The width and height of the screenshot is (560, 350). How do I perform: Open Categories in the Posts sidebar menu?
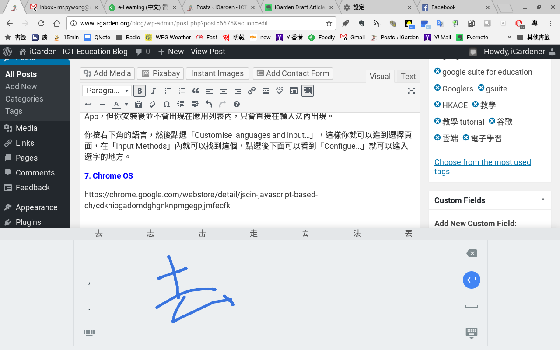pos(24,99)
